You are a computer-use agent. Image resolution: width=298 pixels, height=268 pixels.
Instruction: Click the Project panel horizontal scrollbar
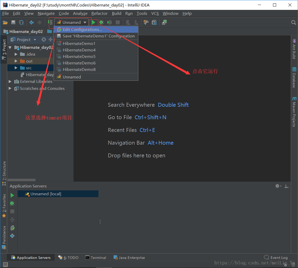click(21, 180)
